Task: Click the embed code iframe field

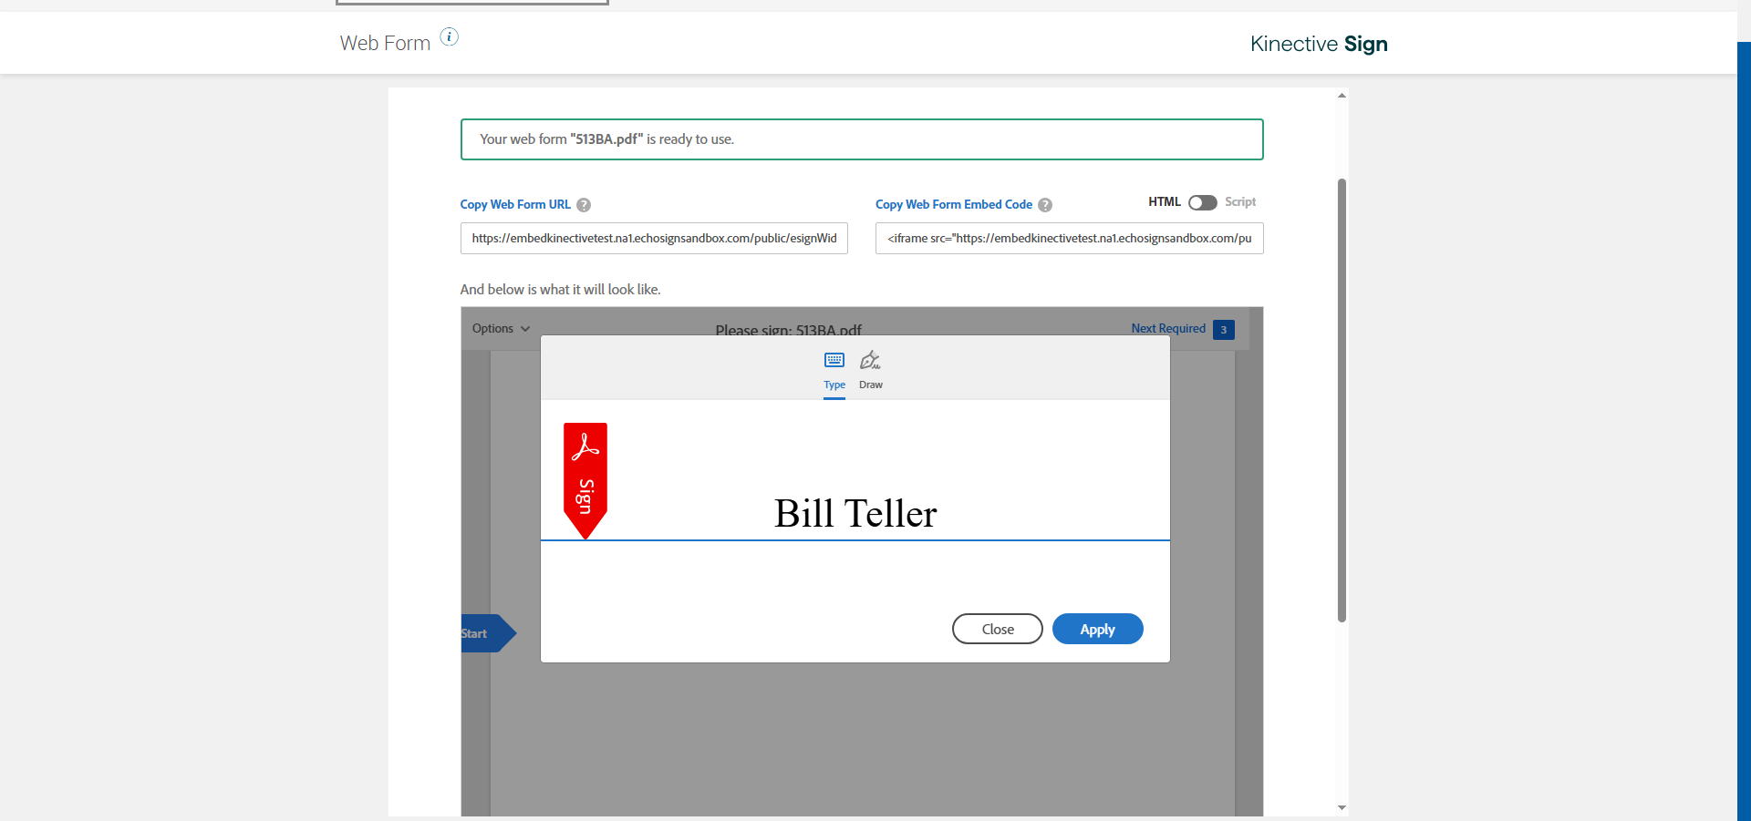Action: (x=1070, y=239)
